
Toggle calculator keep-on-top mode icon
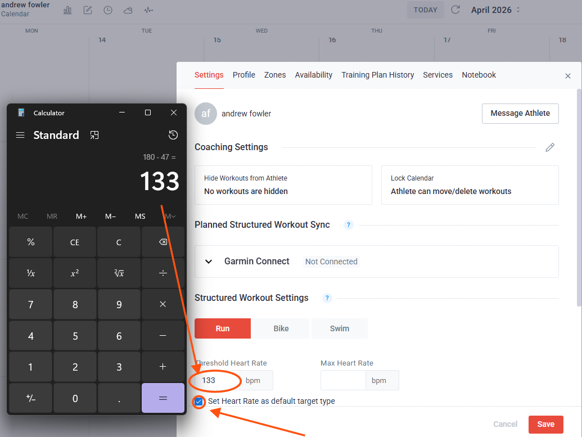(x=94, y=135)
